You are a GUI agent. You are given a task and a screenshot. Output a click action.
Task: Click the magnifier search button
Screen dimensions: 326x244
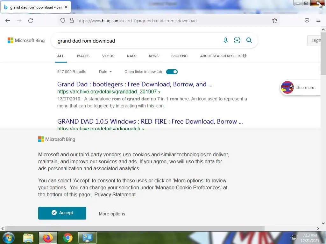tap(249, 40)
